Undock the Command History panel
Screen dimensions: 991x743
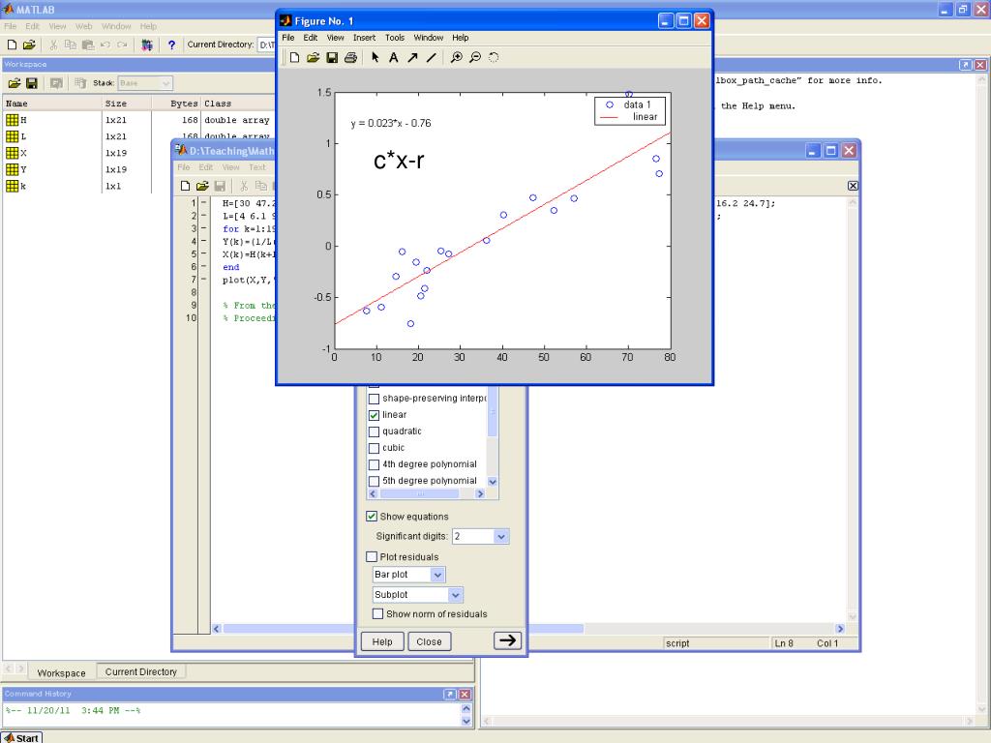coord(449,694)
